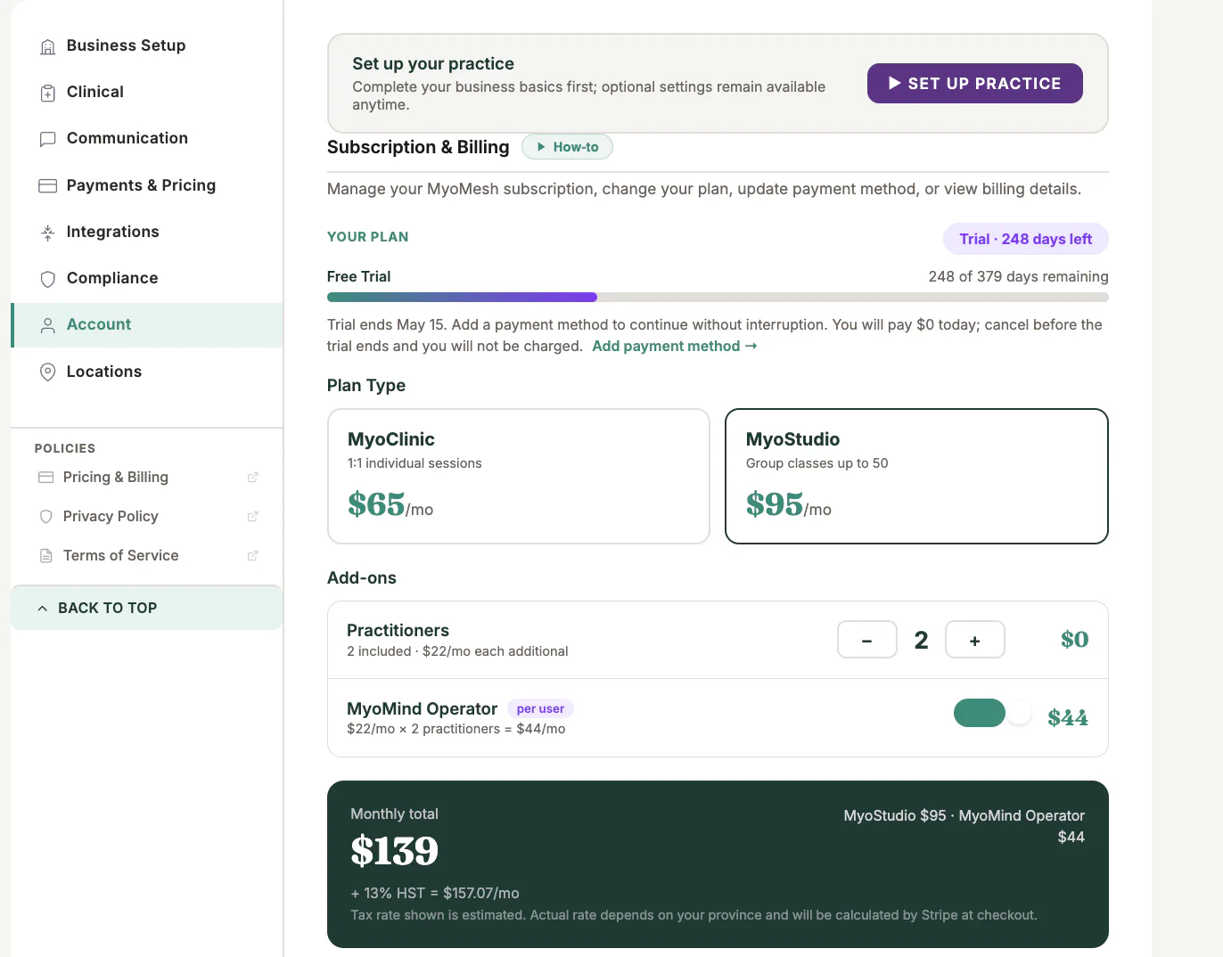Click the SET UP PRACTICE button

click(x=975, y=83)
